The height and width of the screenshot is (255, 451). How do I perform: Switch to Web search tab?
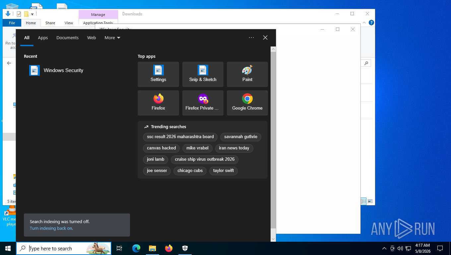pos(92,38)
